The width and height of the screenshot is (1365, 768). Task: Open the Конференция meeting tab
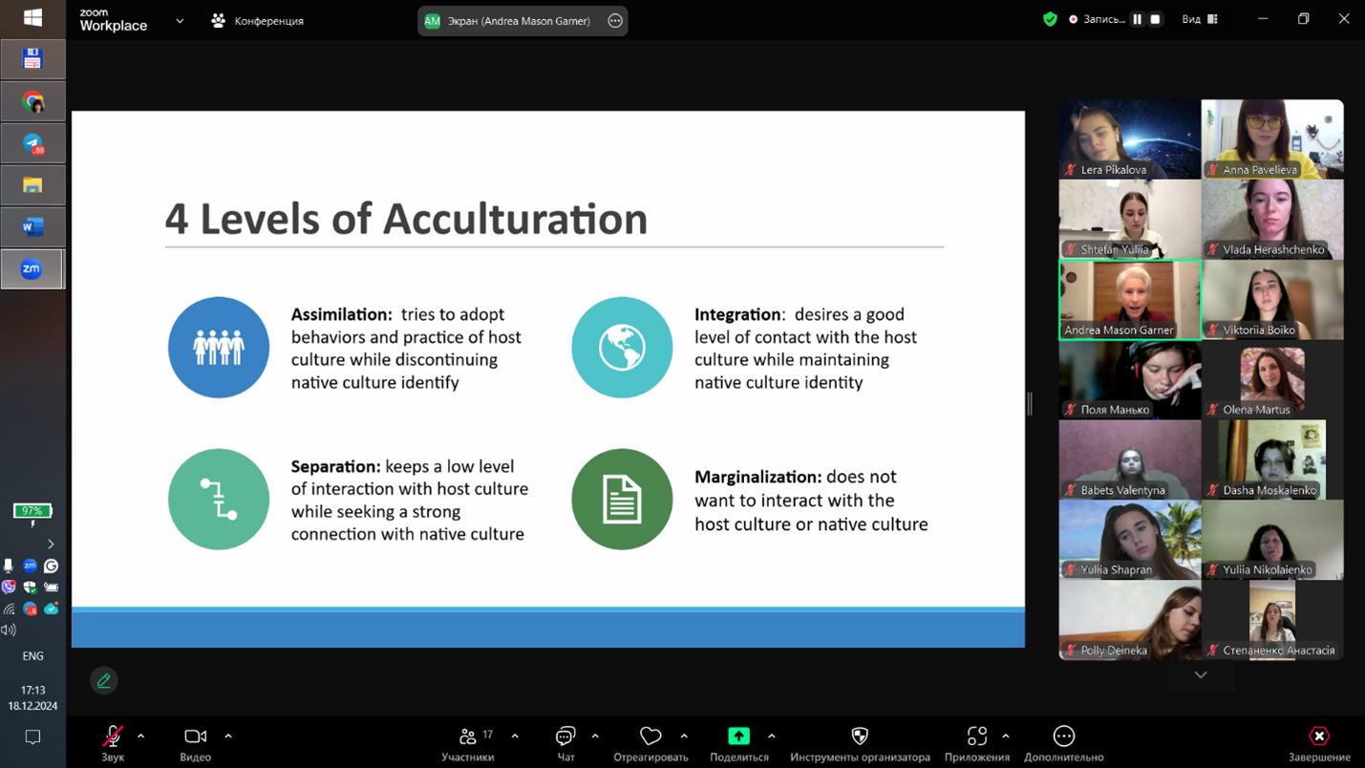(257, 20)
